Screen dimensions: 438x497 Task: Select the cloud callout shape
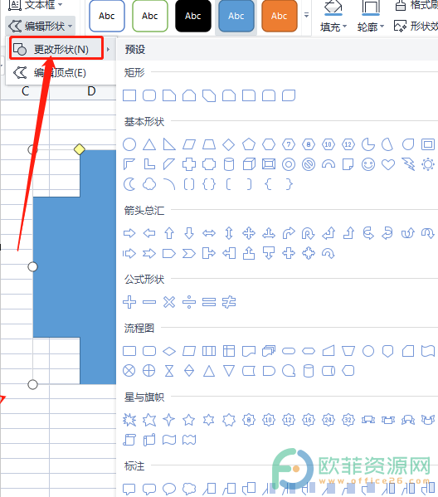click(189, 489)
